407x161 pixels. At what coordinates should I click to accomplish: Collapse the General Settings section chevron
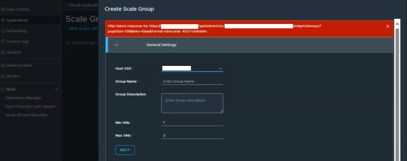[116, 45]
